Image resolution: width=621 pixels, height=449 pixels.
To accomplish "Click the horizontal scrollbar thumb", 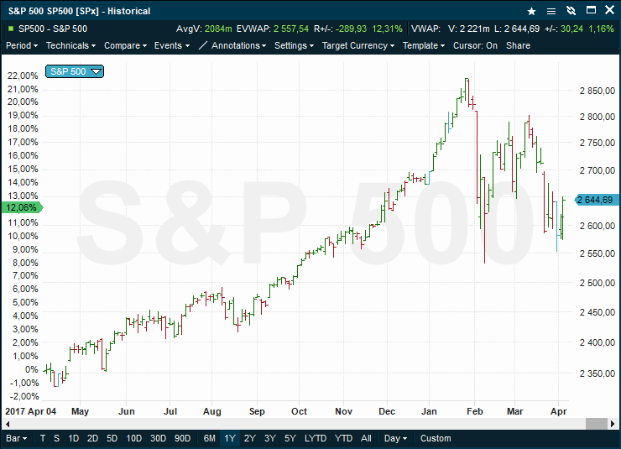I will click(x=597, y=424).
